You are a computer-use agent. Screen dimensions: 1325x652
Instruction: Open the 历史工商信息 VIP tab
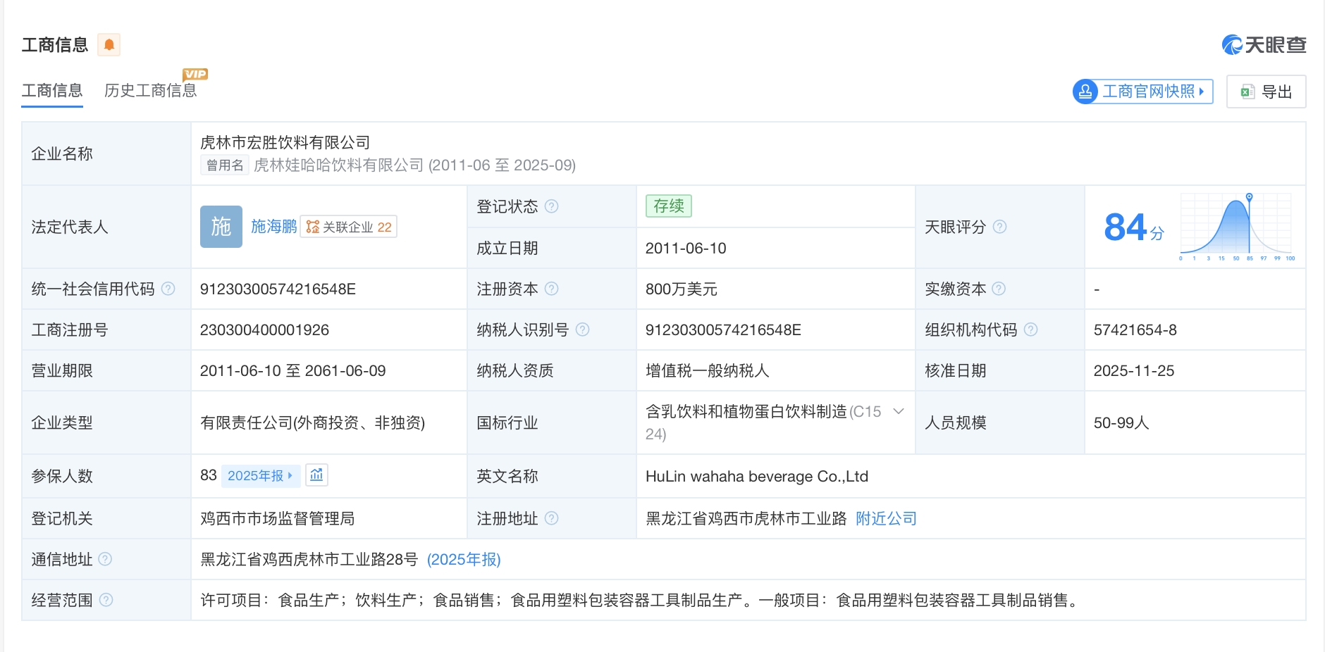point(151,91)
